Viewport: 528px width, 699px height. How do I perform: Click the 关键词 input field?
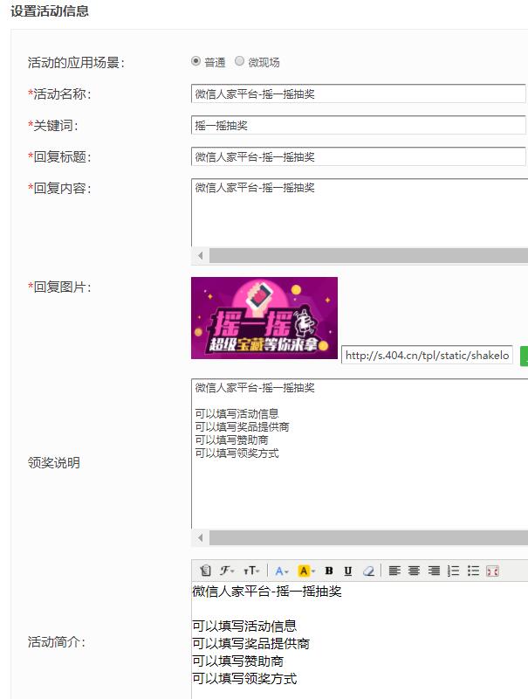(x=359, y=125)
